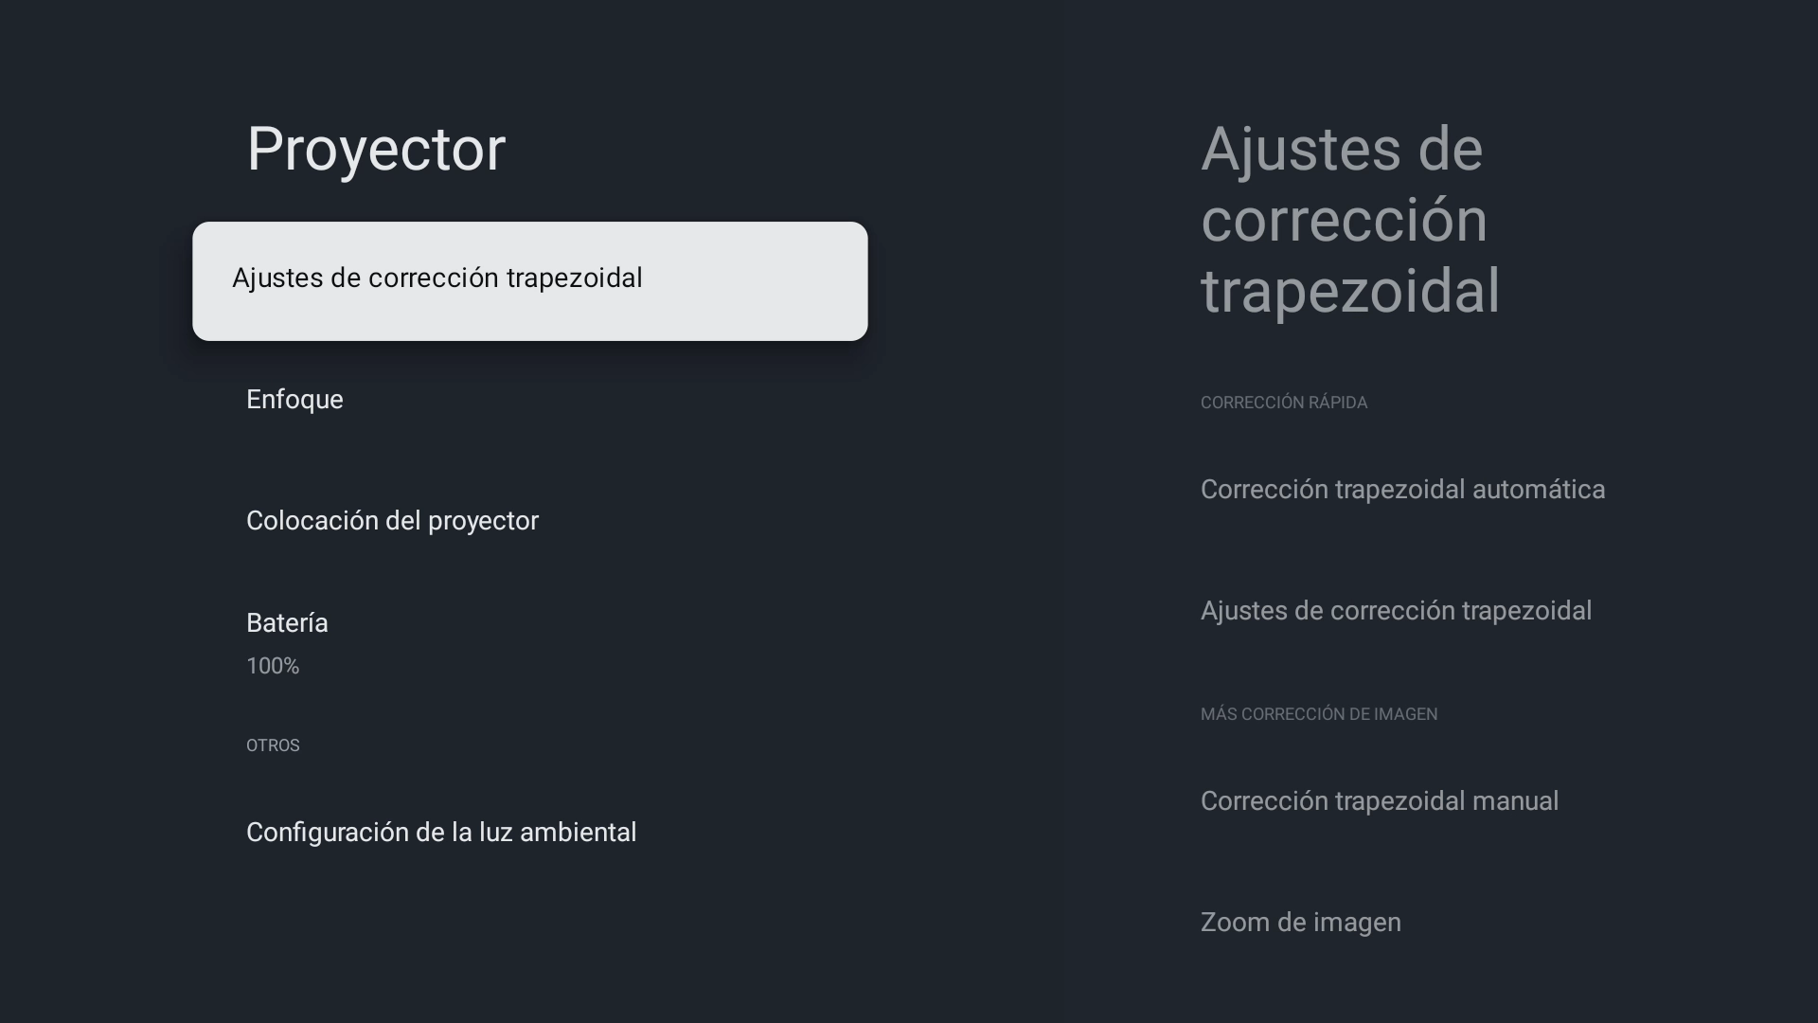Click the OTROS section header
The width and height of the screenshot is (1818, 1023).
click(273, 745)
